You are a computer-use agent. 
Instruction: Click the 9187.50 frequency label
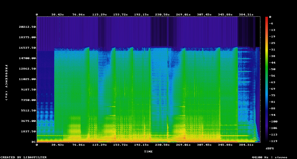(28, 89)
